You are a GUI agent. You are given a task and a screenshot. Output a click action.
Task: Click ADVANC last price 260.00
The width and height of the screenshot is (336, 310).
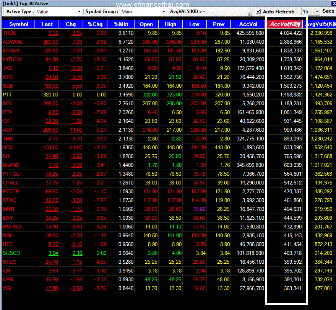coord(50,42)
